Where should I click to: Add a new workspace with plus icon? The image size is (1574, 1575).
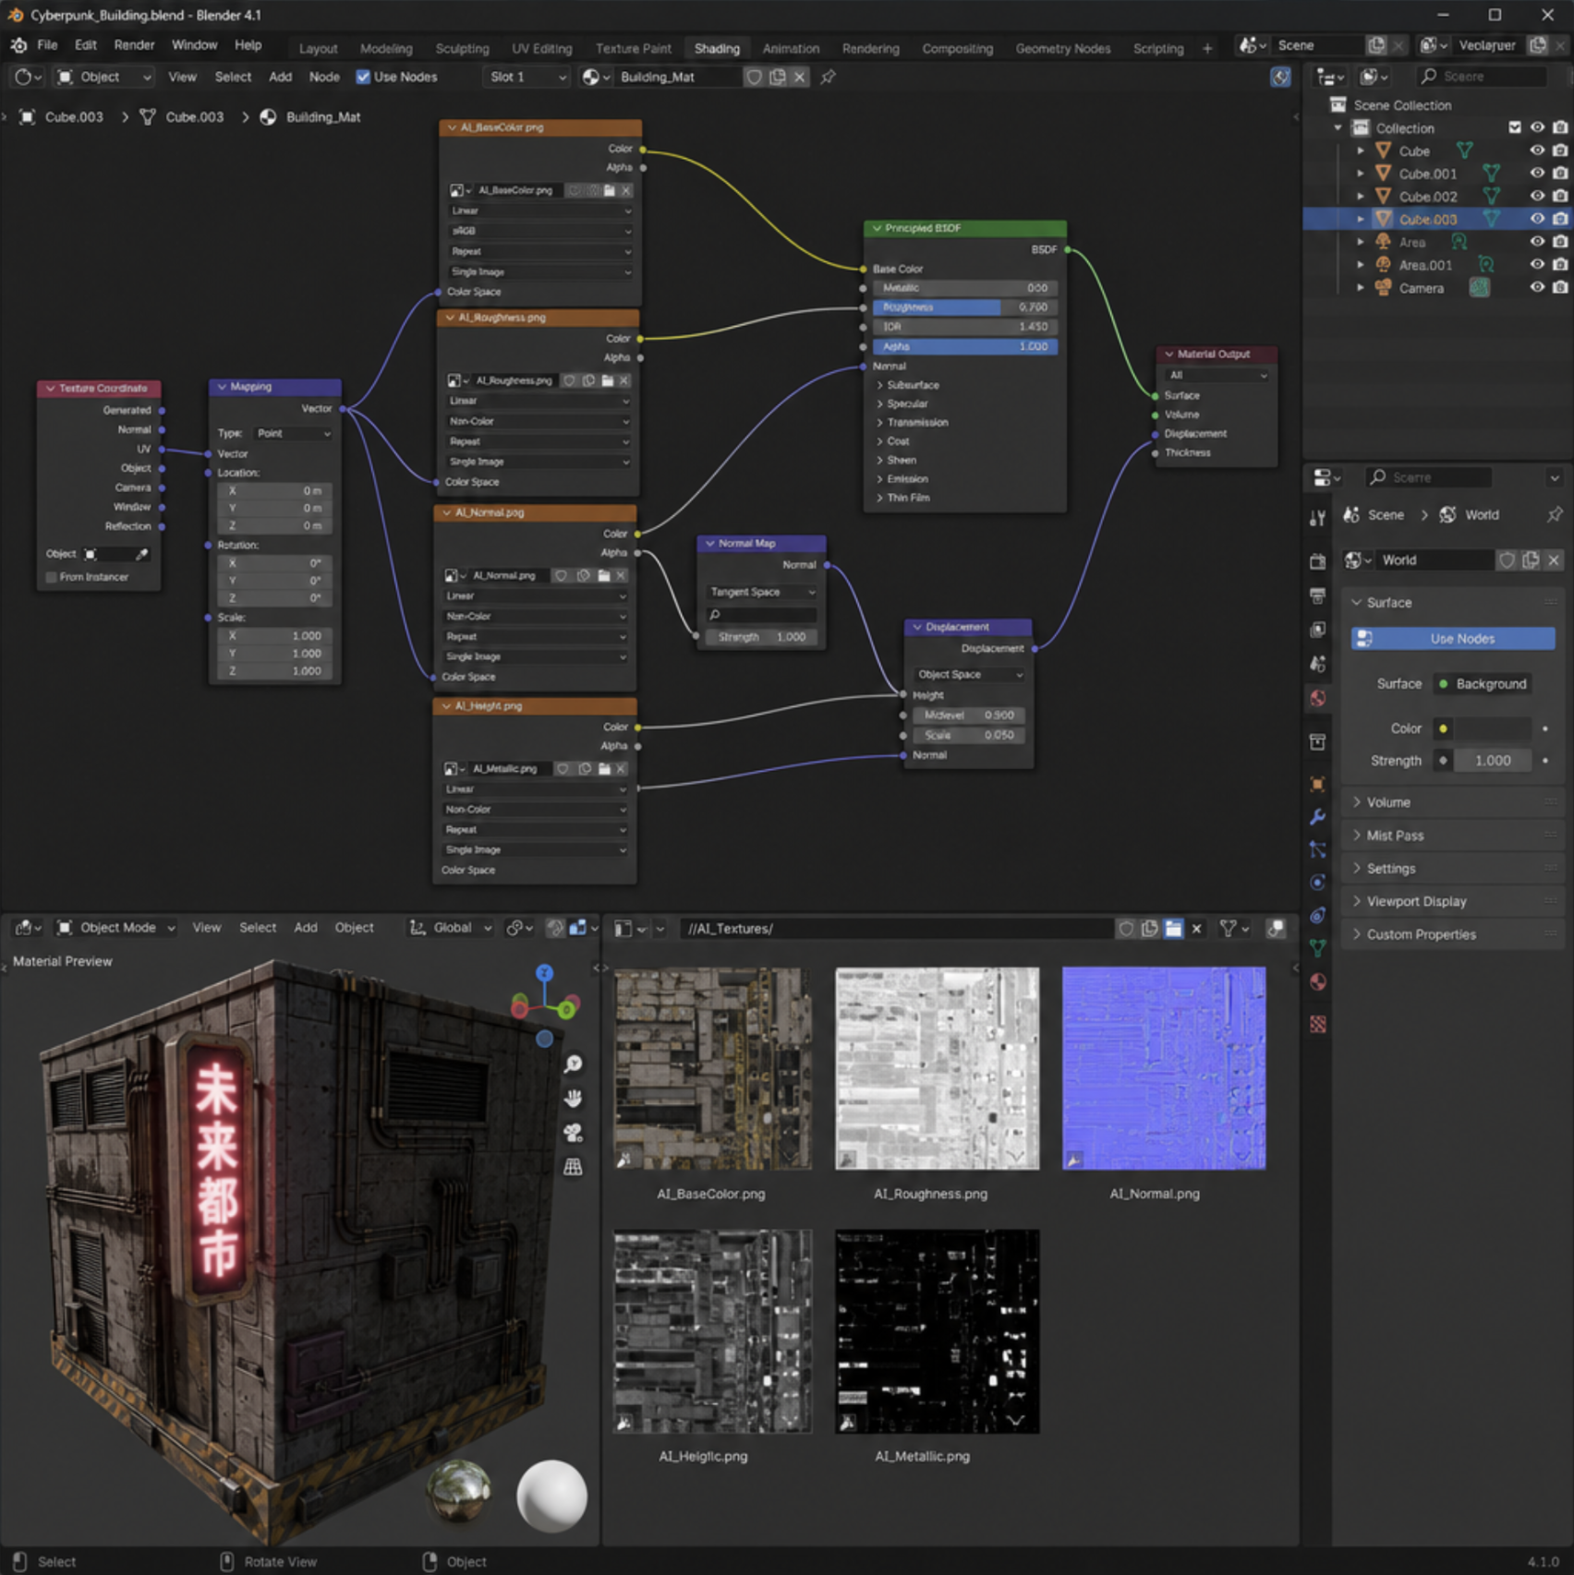point(1207,48)
